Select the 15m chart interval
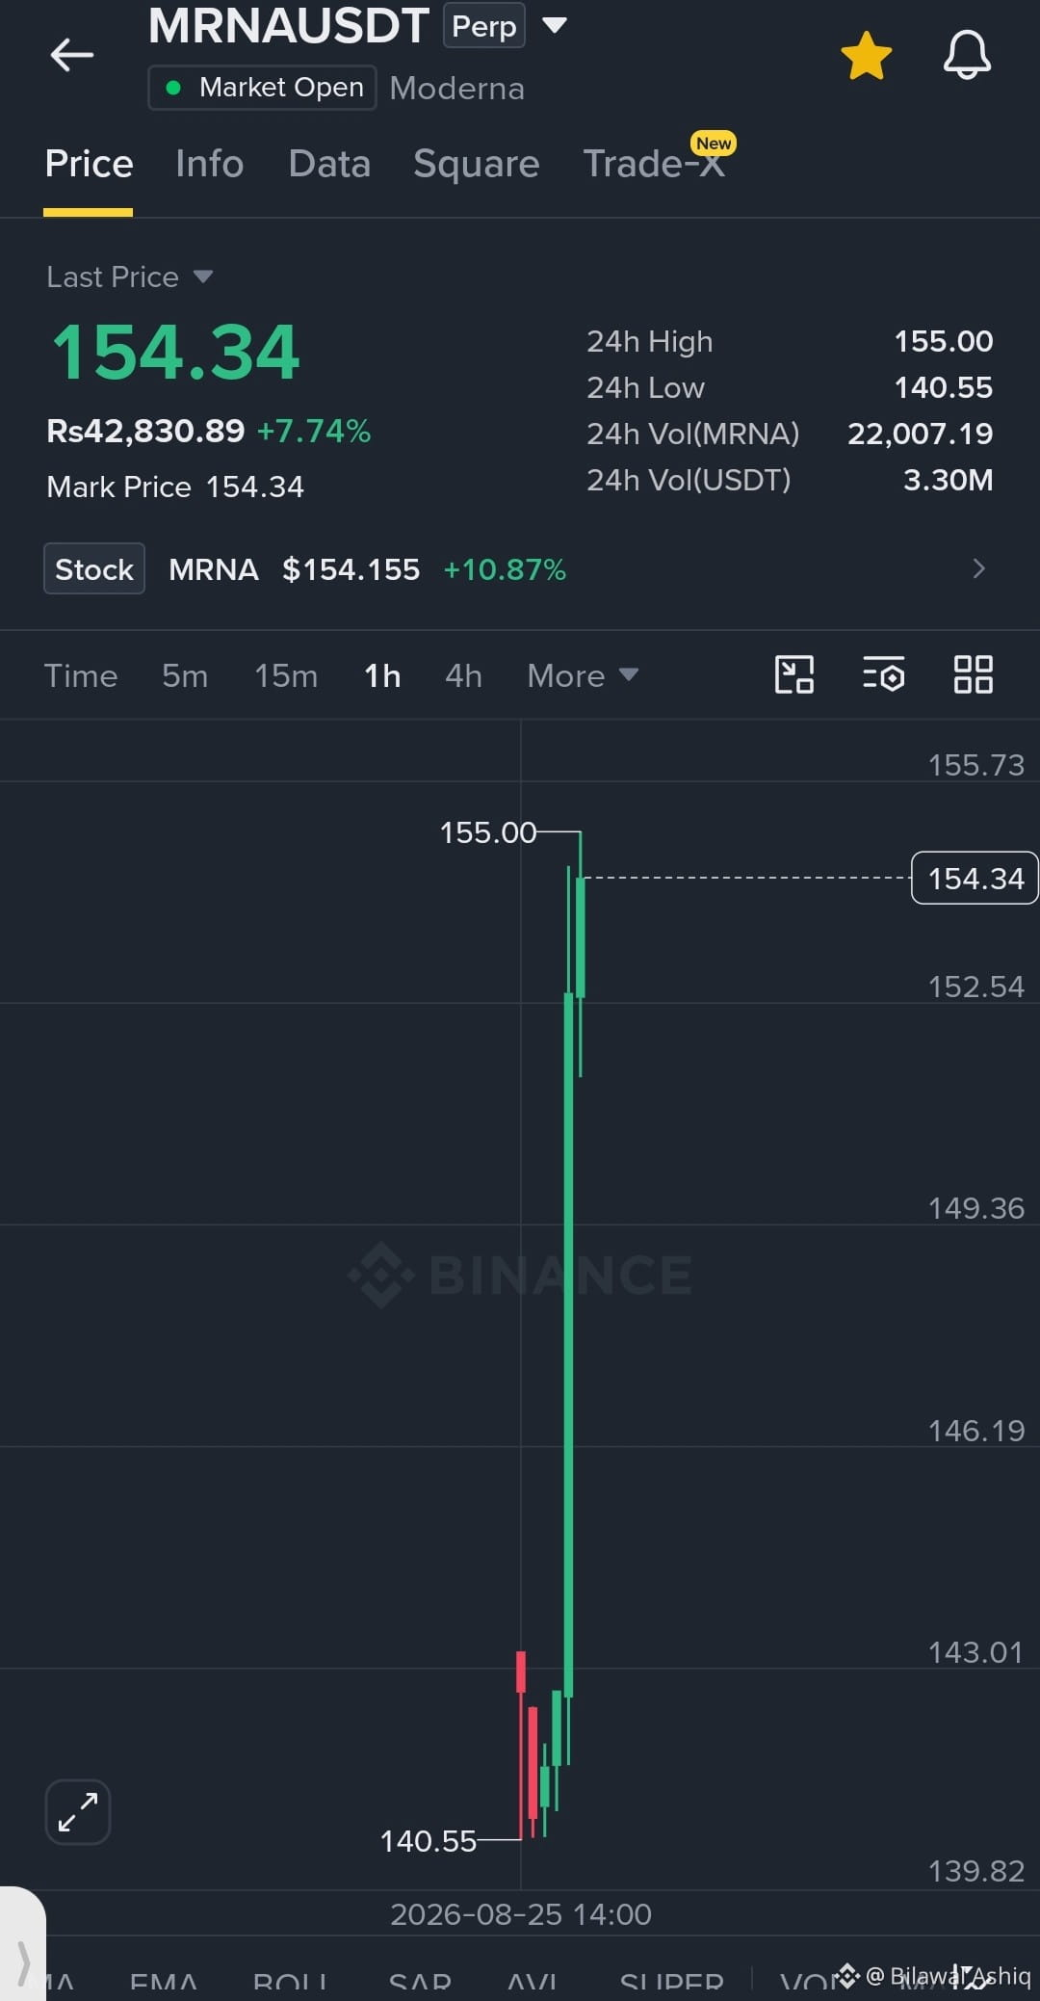Screen dimensions: 1040x2001 (286, 675)
